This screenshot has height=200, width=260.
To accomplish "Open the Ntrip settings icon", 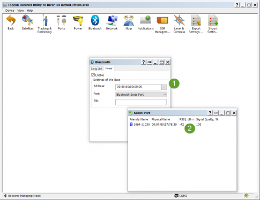I will click(x=129, y=22).
